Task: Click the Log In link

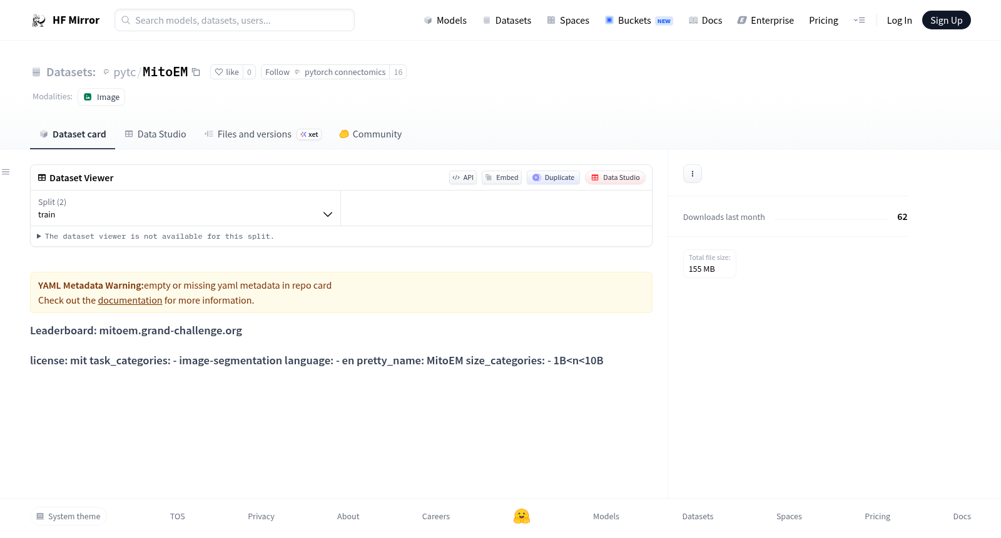Action: (x=899, y=21)
